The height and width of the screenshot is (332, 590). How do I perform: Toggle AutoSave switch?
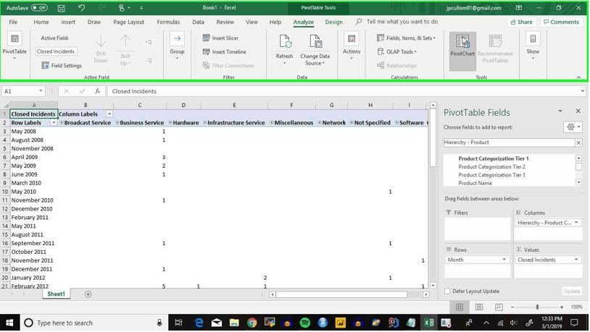[x=39, y=7]
